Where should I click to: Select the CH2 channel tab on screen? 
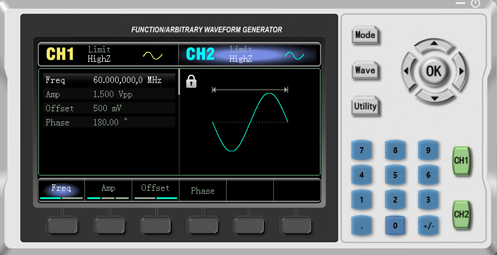[250, 54]
